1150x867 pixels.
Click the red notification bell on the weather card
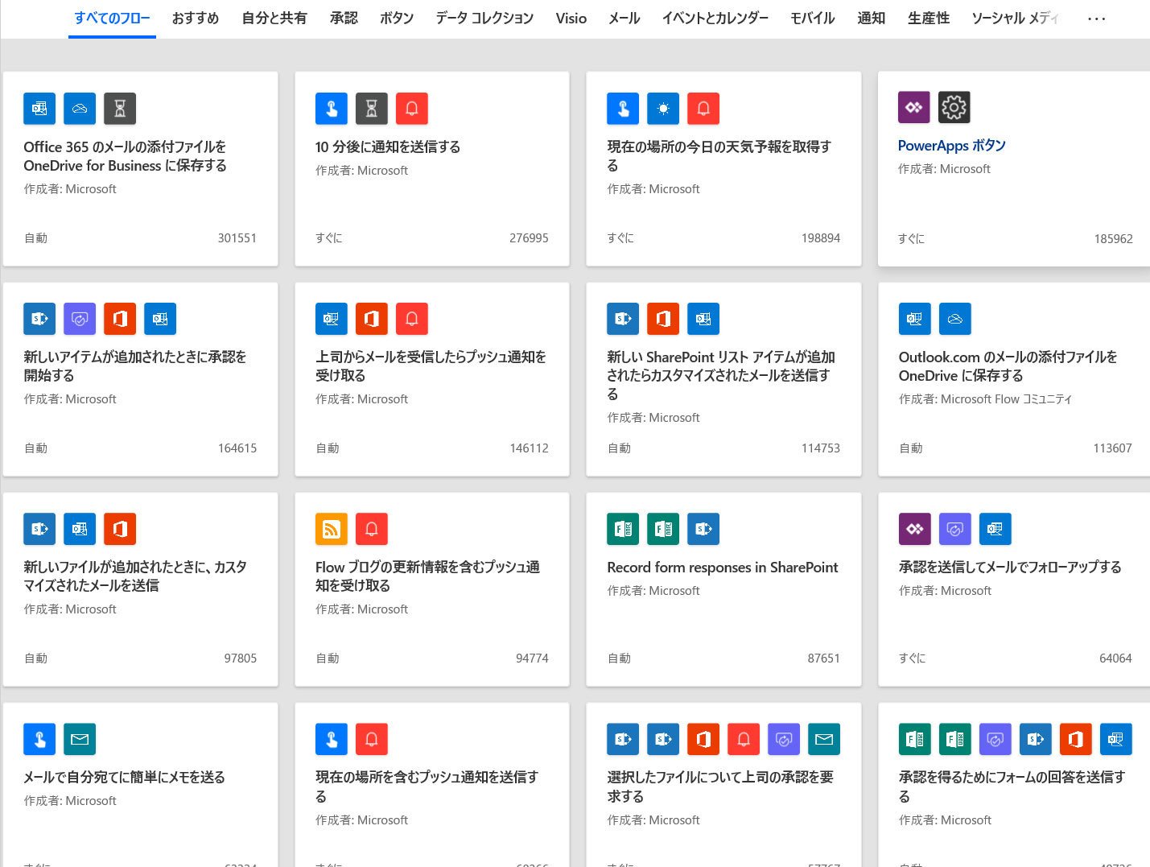click(703, 109)
